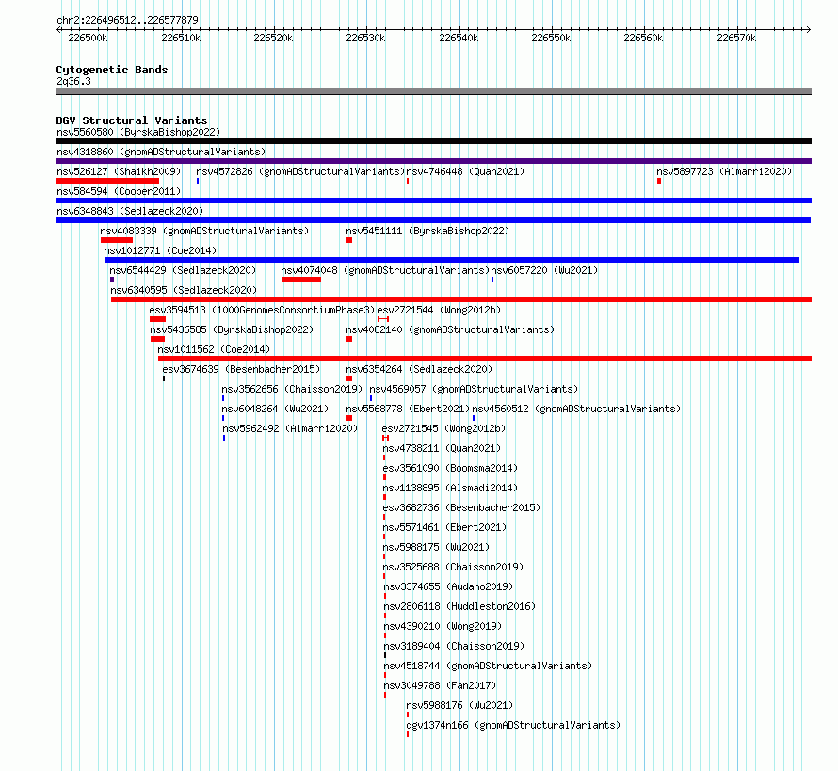Open nsv1138895 (Alsmadi2014) variant

click(x=450, y=488)
